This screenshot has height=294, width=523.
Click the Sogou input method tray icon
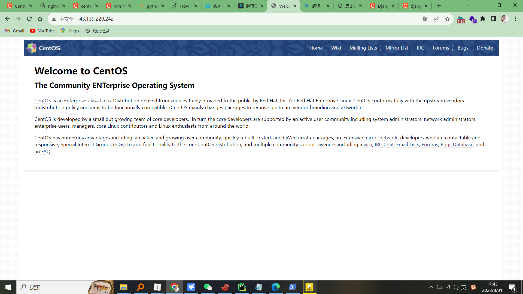(x=473, y=287)
